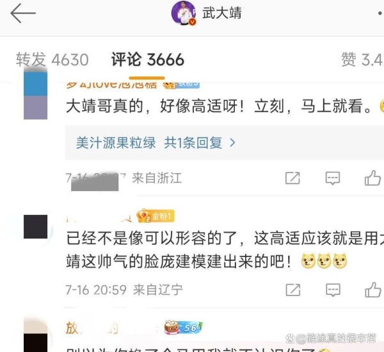384x352 pixels.
Task: Go back using the left arrow
Action: [x=23, y=13]
